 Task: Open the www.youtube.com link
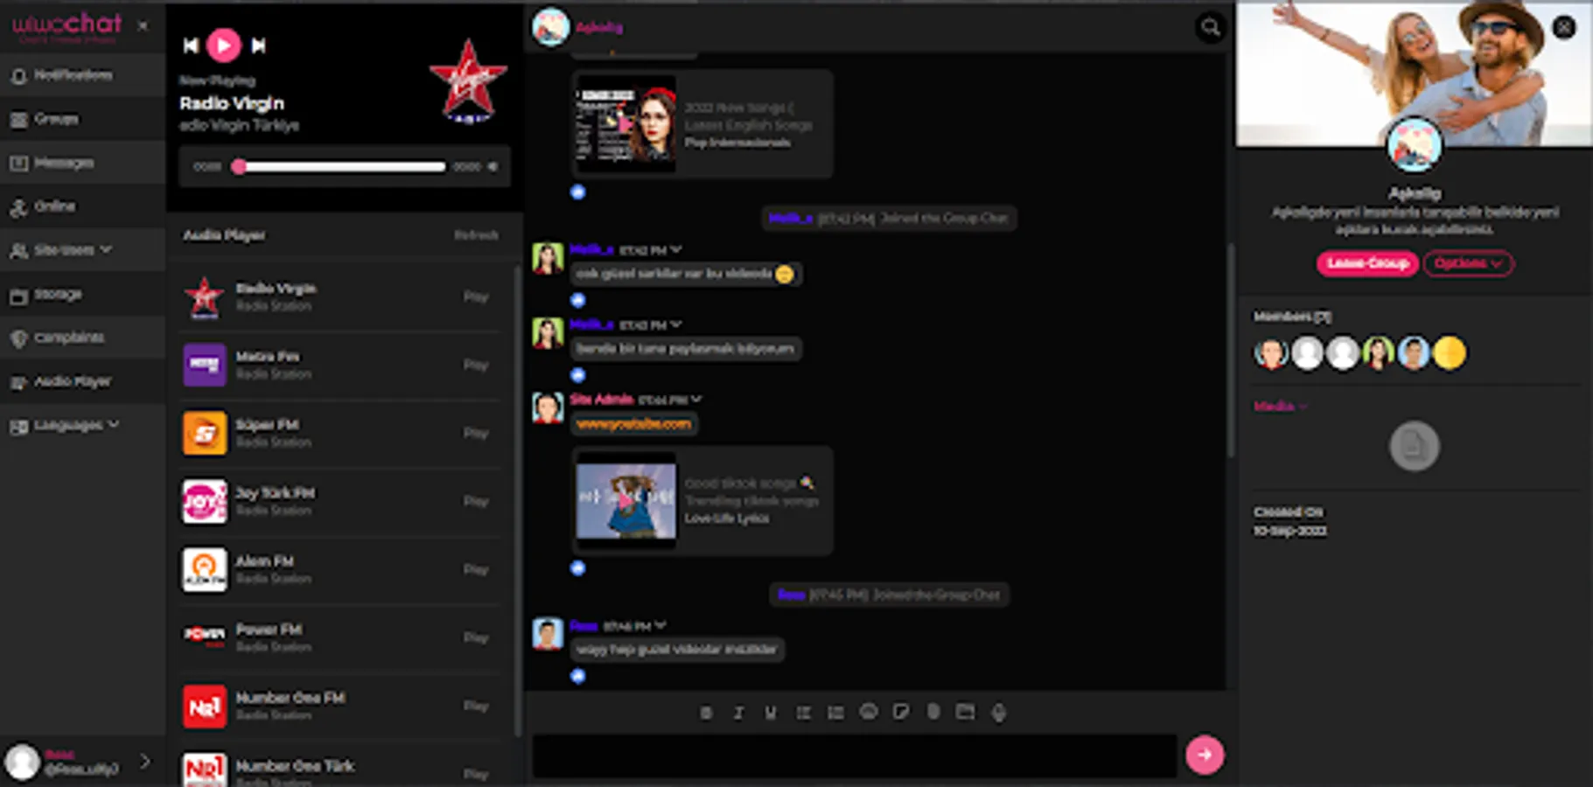[633, 424]
